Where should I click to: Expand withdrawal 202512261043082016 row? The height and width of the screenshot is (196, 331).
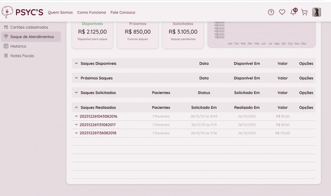coord(76,116)
